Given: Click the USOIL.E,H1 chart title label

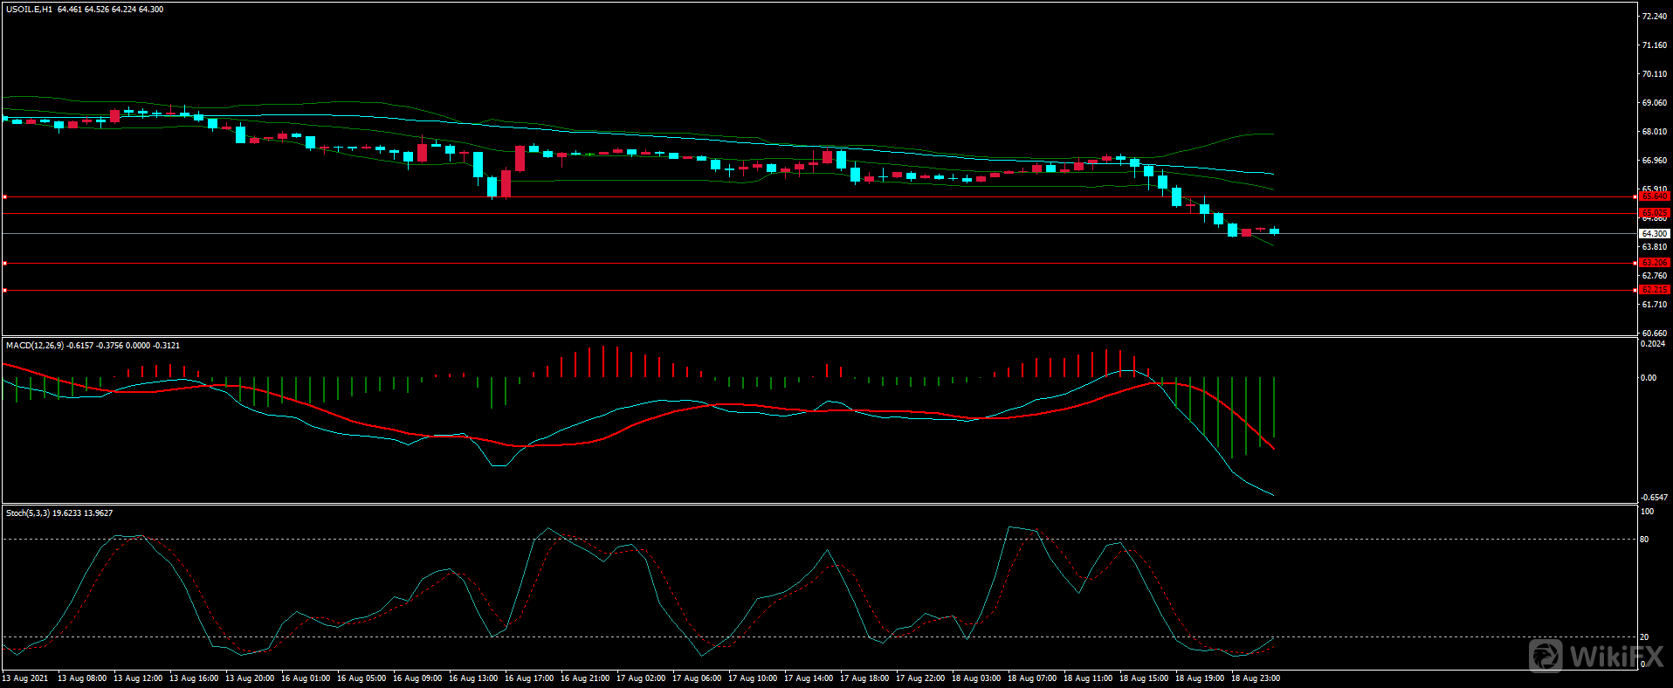Looking at the screenshot, I should click(x=29, y=10).
